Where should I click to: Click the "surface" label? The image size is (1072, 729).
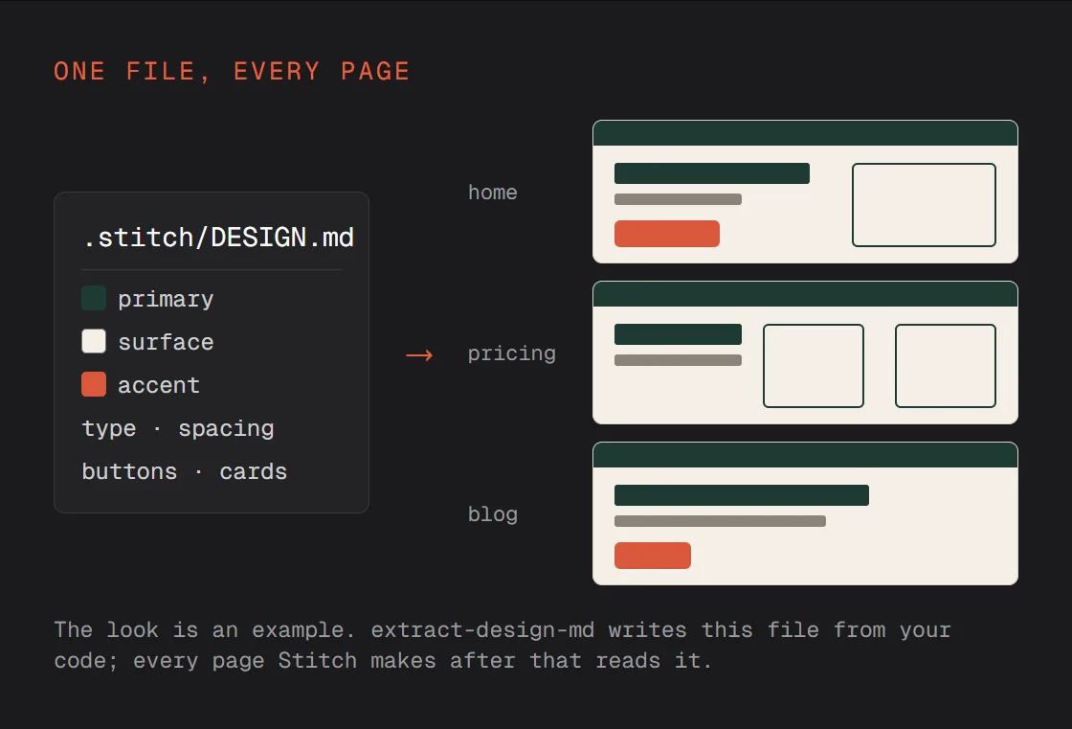(166, 342)
